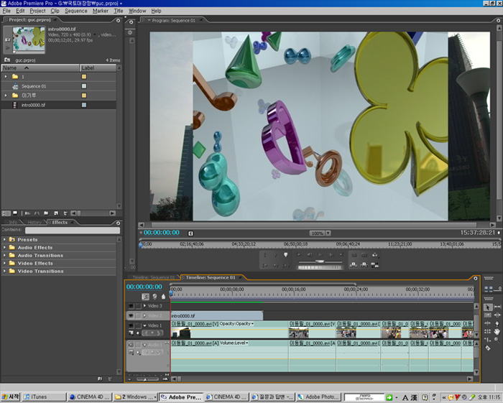The image size is (503, 403).
Task: Toggle Safe Margins in Program monitor
Action: point(364,255)
